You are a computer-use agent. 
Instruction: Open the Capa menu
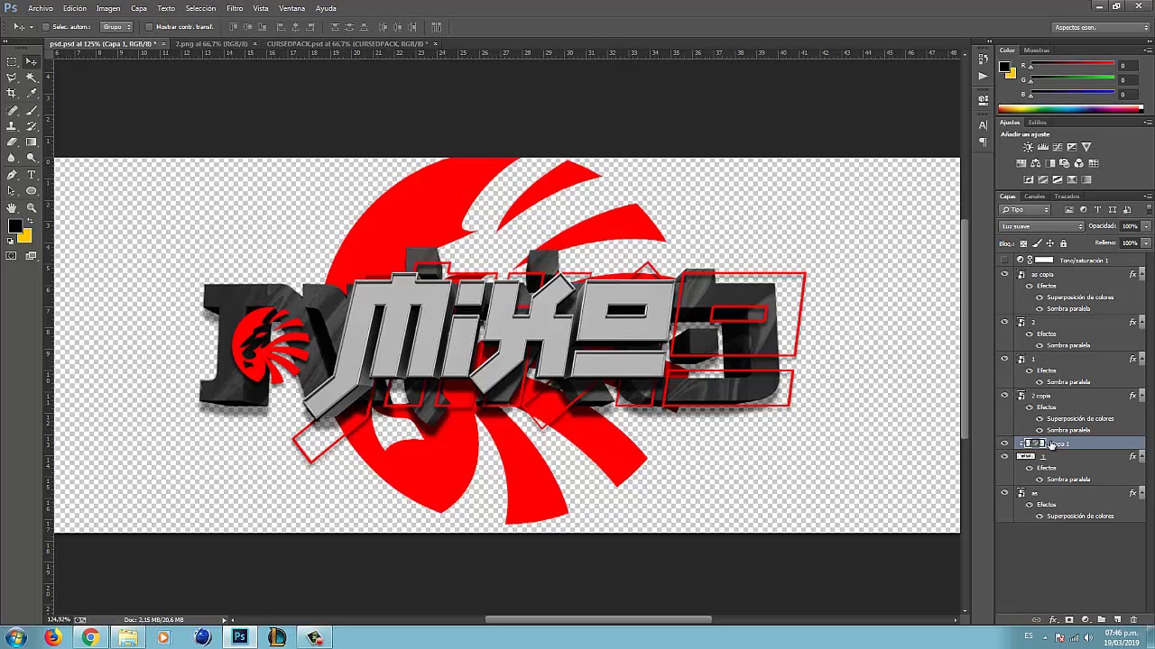click(x=139, y=8)
